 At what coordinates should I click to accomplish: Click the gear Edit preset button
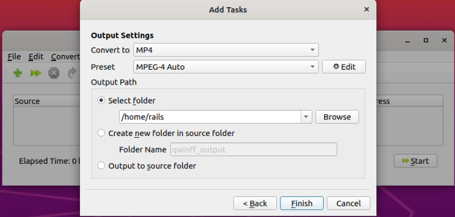(344, 67)
